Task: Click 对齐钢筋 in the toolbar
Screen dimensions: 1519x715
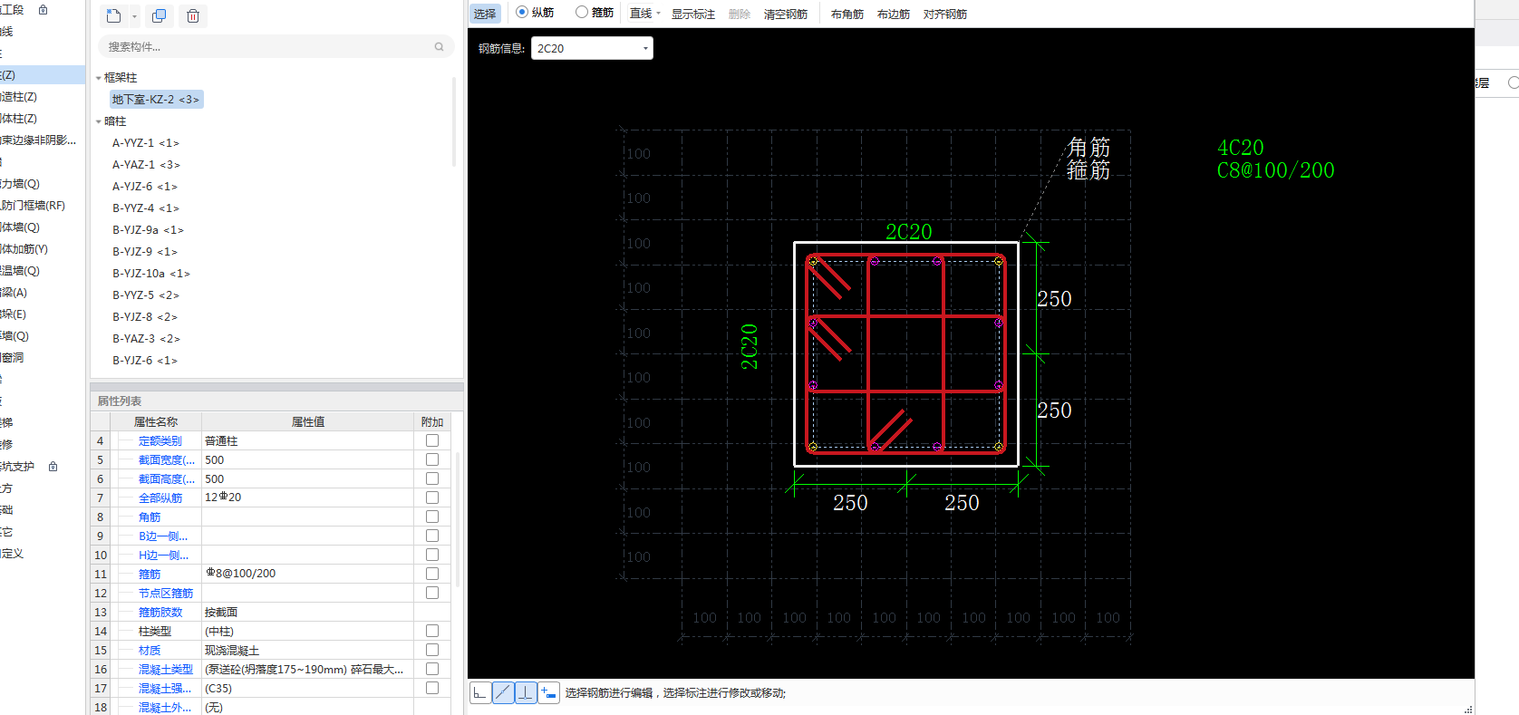Action: (945, 14)
